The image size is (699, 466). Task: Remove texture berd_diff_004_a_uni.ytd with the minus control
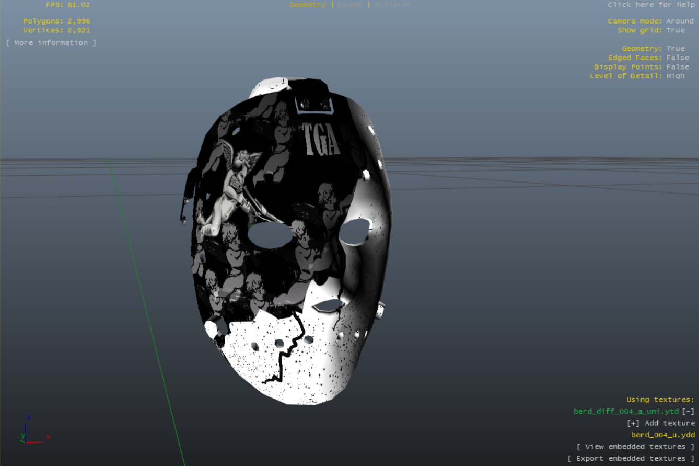(x=689, y=411)
